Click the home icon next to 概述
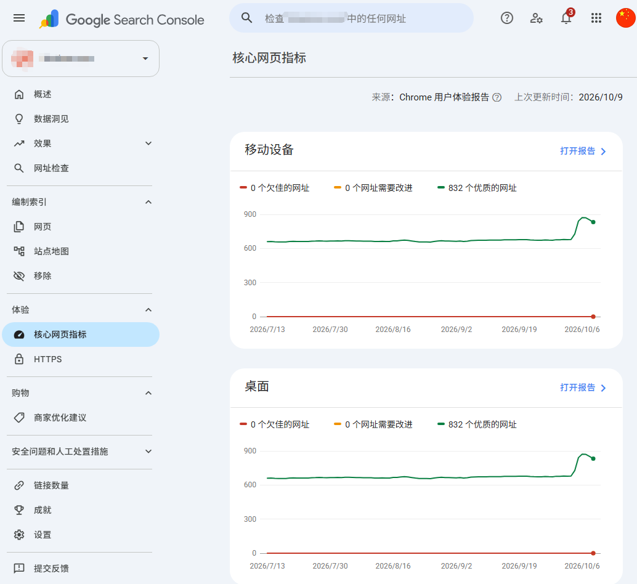 (19, 94)
